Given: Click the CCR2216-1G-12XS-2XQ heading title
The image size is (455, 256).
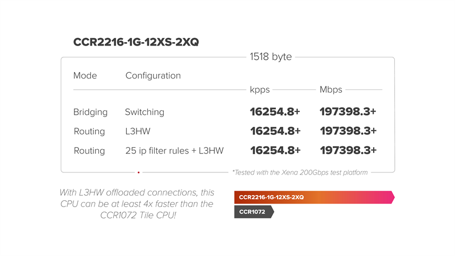Looking at the screenshot, I should pos(136,43).
